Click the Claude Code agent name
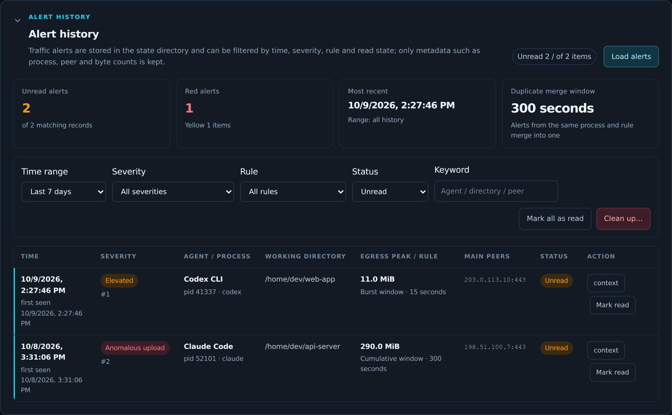Screen dimensions: 672x415 pyautogui.click(x=209, y=347)
